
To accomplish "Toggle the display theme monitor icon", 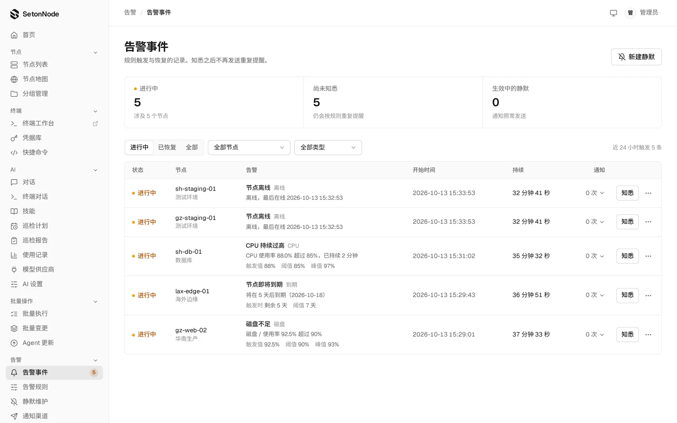I will point(614,13).
